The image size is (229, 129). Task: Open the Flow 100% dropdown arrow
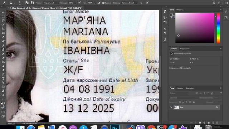click(94, 3)
